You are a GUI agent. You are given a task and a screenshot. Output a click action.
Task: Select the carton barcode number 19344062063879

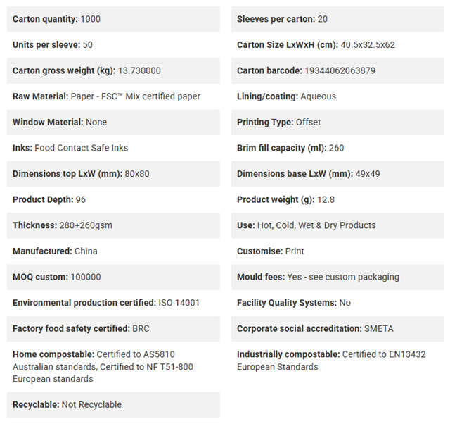340,70
